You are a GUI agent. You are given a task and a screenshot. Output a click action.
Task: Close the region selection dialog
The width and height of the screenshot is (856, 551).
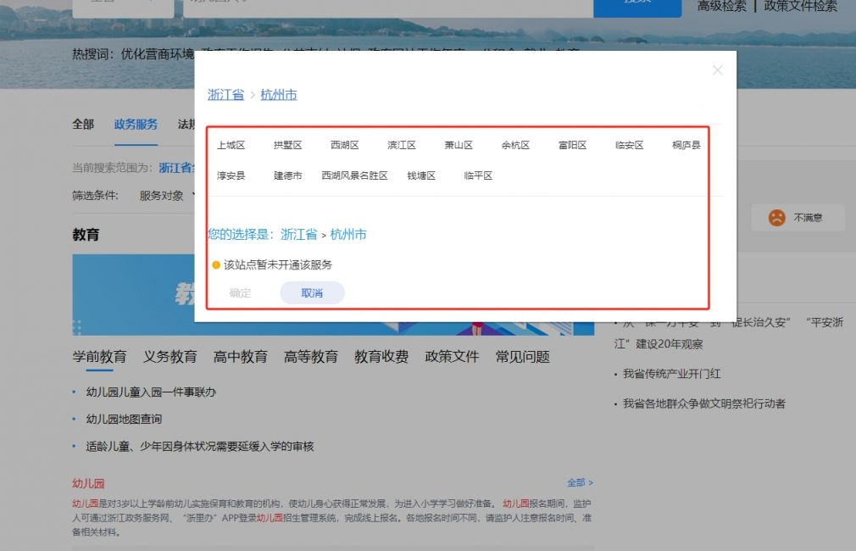tap(717, 70)
